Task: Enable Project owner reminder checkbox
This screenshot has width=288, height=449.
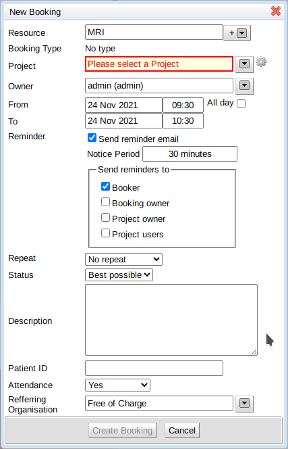Action: pos(105,218)
